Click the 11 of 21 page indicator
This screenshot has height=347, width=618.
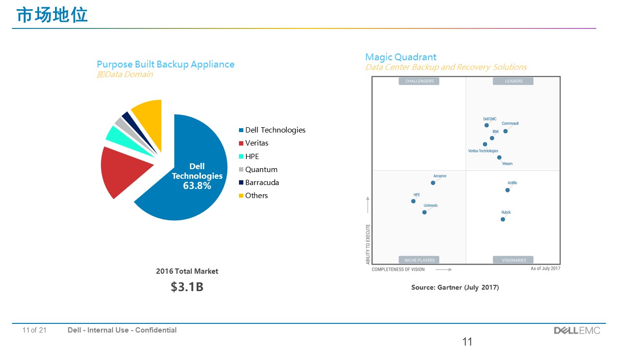point(35,330)
